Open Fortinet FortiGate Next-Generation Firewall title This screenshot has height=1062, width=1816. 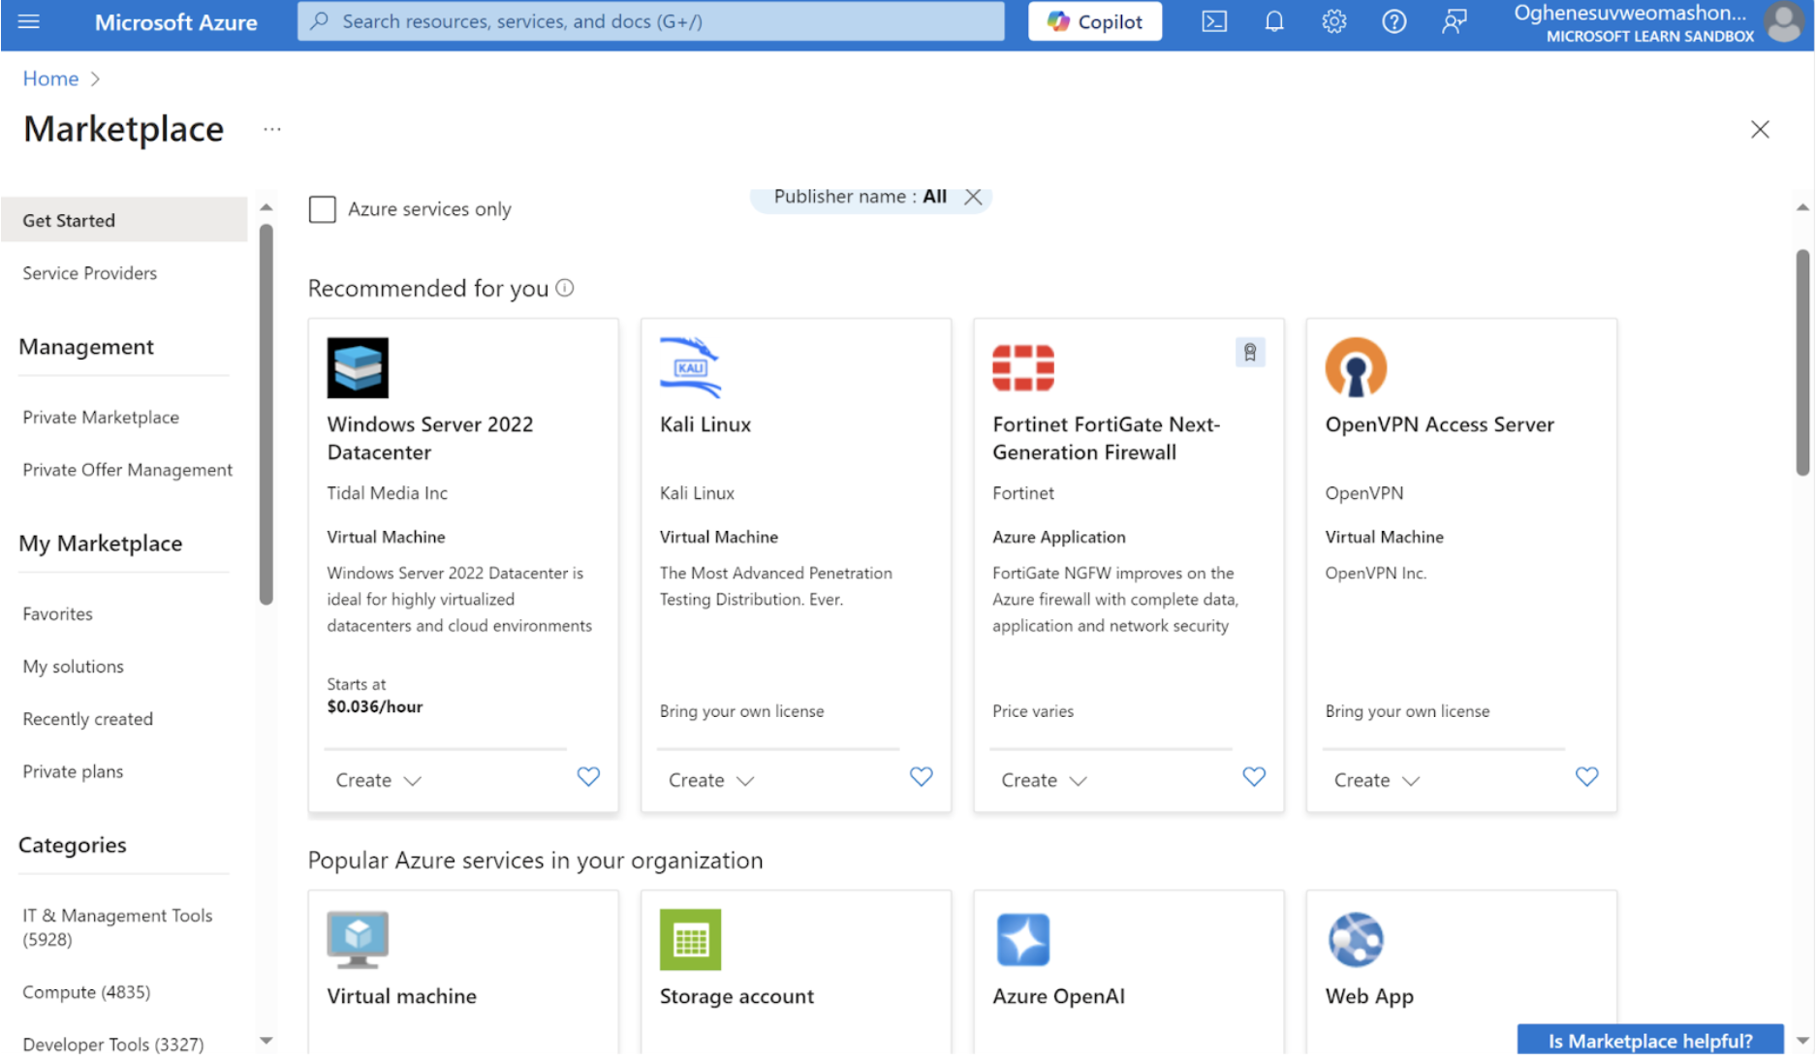(1106, 438)
